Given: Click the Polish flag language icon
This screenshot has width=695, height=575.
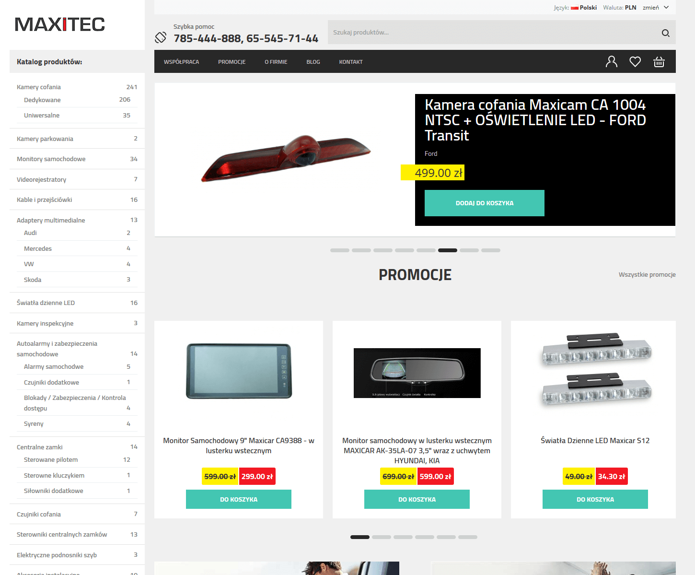Looking at the screenshot, I should (575, 8).
